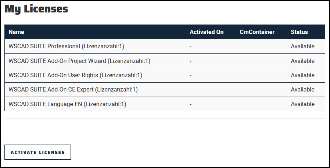Click the Activated On column header
Screen dimensions: 330x168
[207, 32]
